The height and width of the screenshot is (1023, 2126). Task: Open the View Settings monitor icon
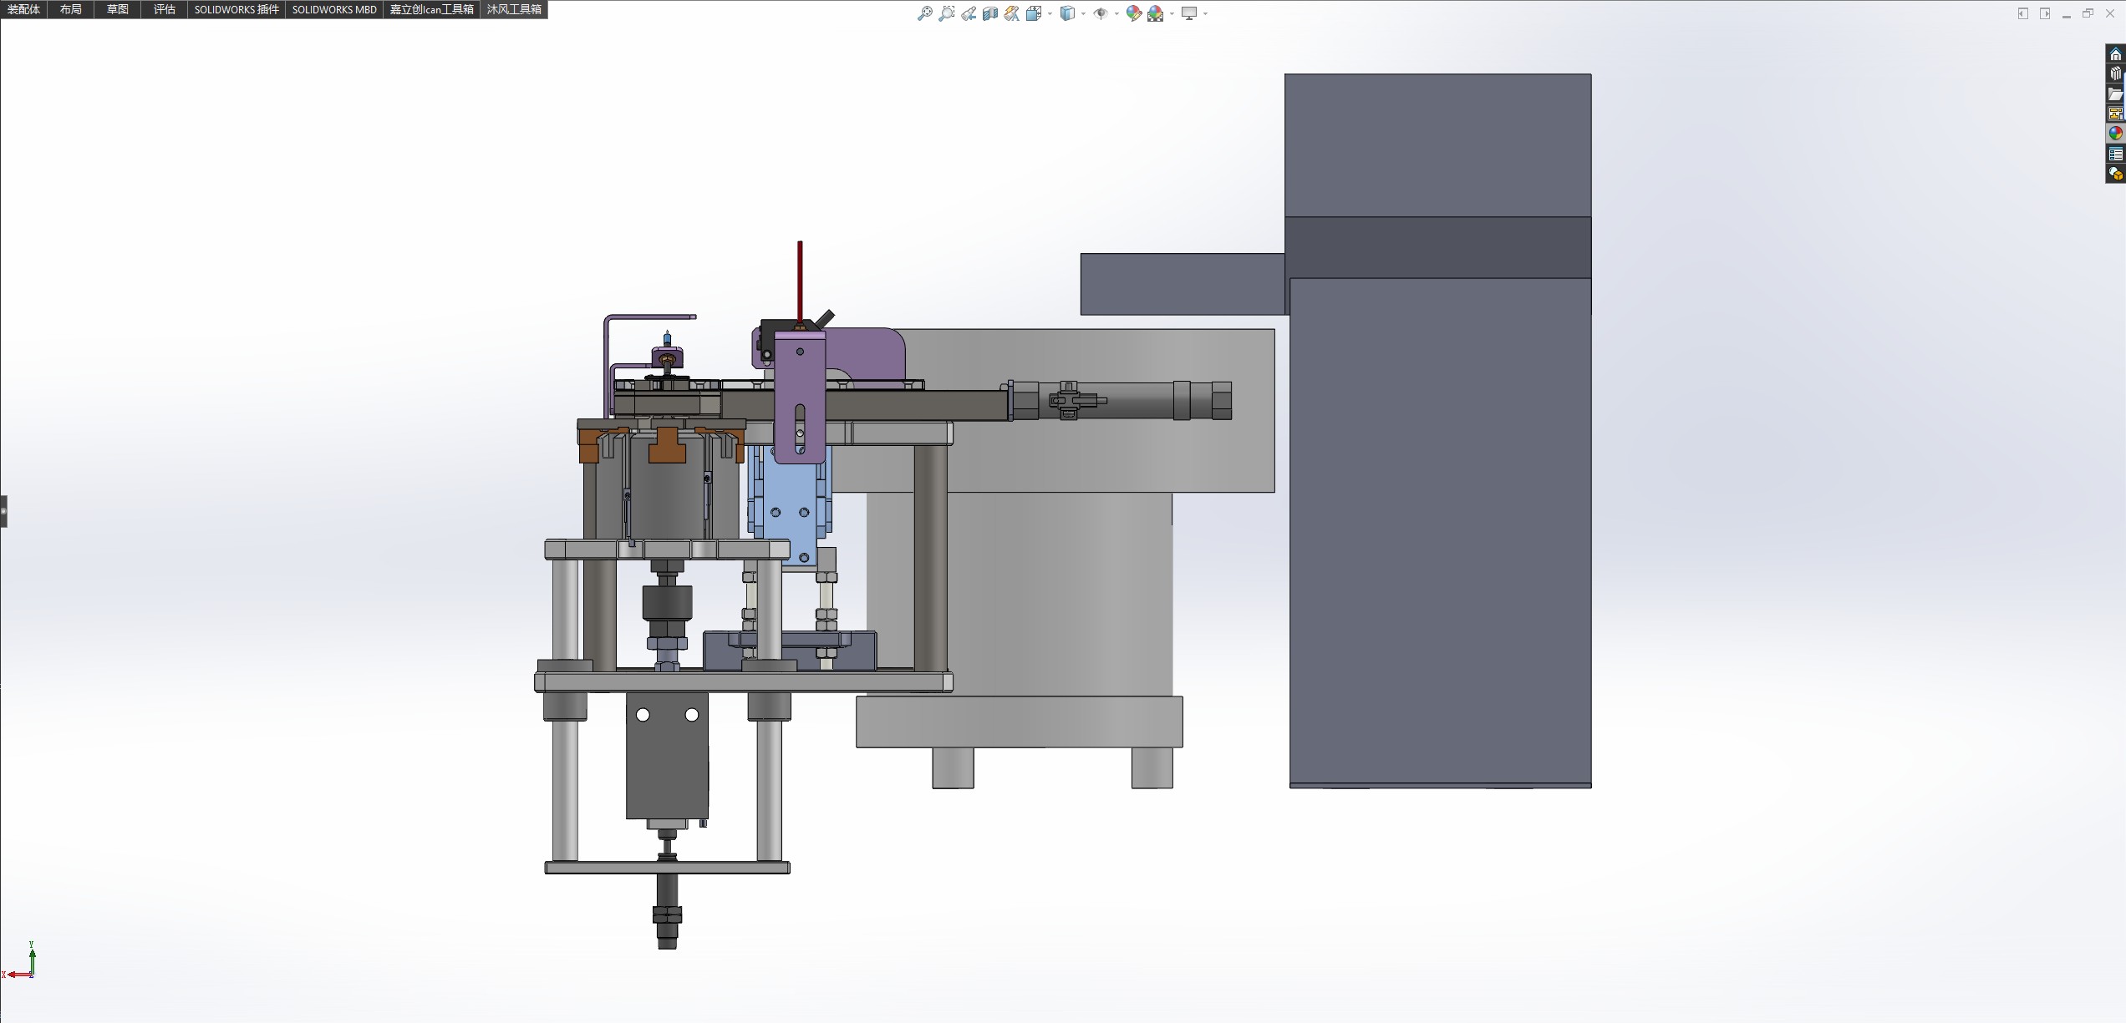click(1188, 13)
